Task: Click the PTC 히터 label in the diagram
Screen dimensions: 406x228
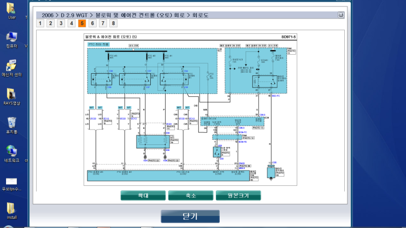Action: tap(98, 44)
